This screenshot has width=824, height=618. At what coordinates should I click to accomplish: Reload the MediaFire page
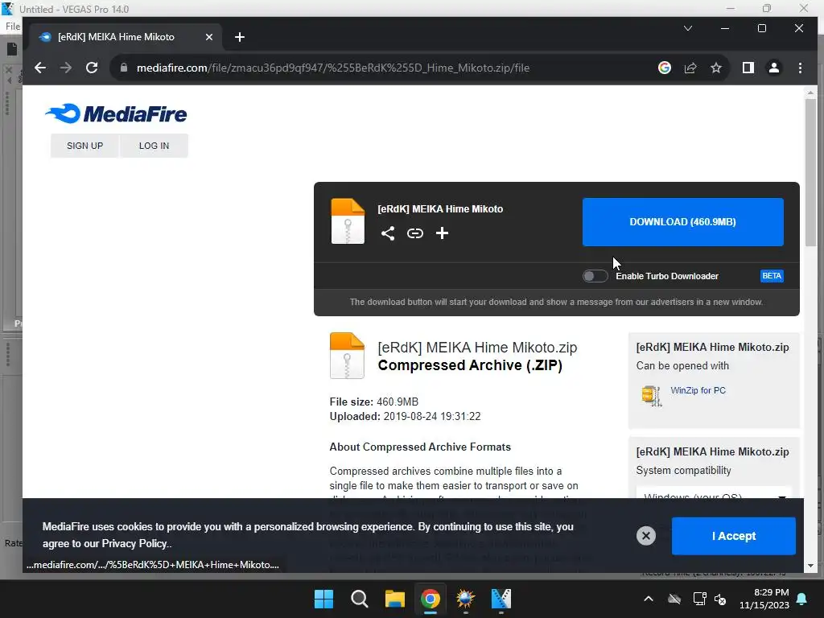(x=92, y=68)
